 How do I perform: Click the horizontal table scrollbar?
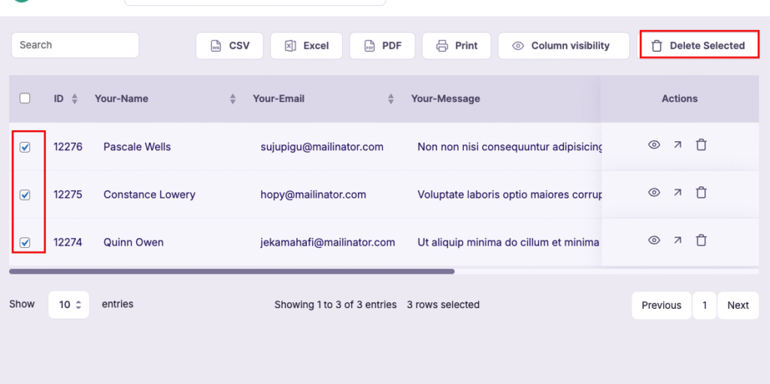click(x=232, y=271)
